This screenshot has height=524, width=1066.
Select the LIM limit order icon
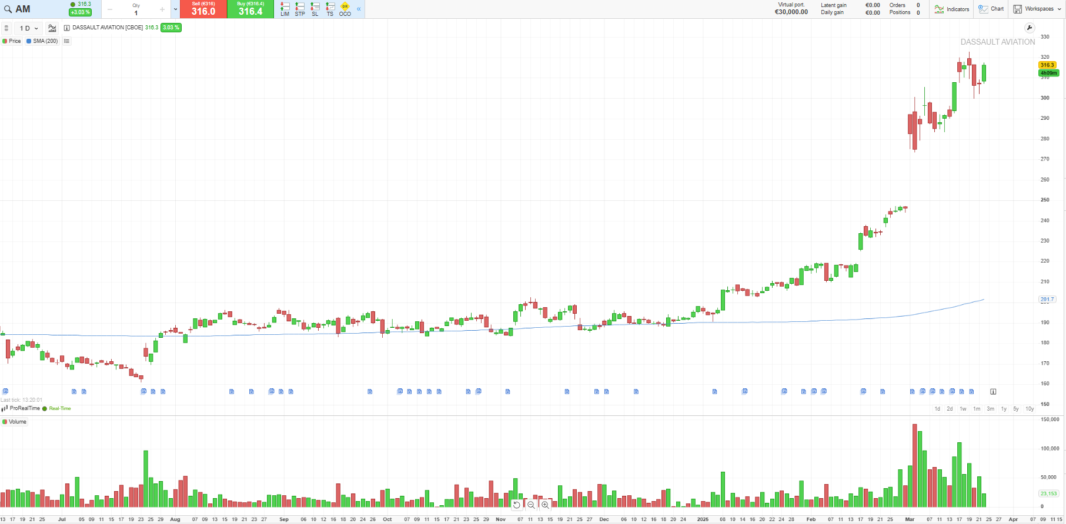(x=285, y=9)
